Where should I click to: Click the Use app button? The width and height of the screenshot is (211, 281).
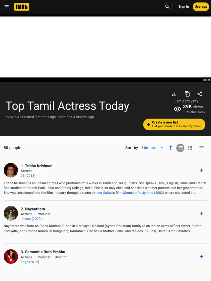click(201, 7)
